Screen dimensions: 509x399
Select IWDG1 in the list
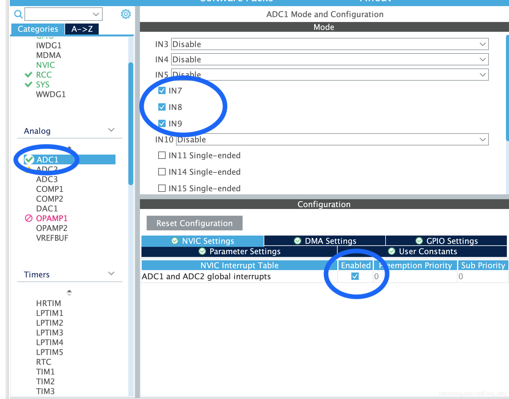tap(49, 45)
